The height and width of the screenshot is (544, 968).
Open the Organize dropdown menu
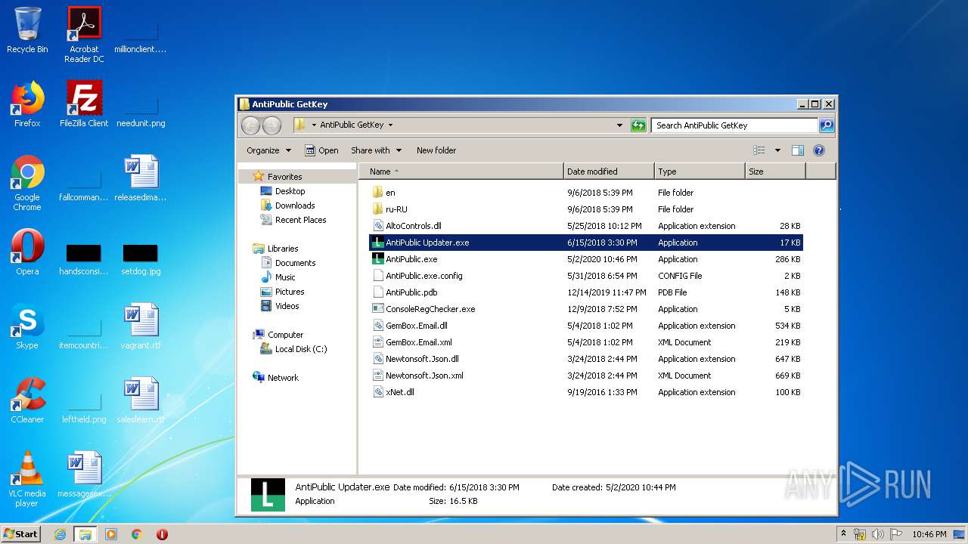coord(268,150)
